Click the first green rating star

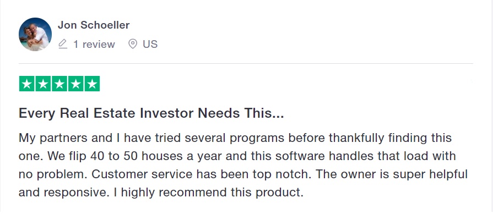(27, 84)
